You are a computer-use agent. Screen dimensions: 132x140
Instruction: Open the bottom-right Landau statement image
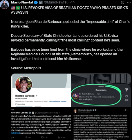click(x=101, y=123)
